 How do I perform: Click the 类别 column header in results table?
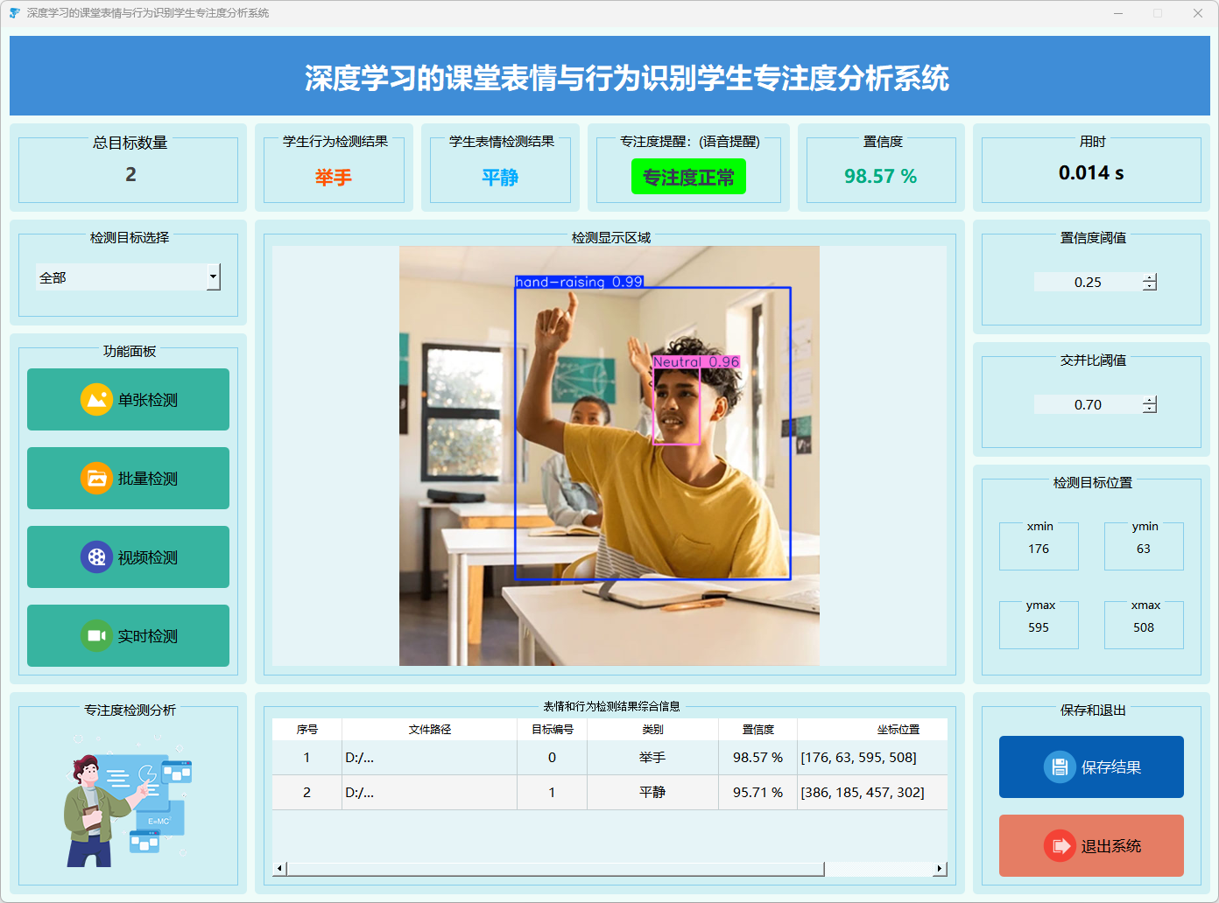pos(652,730)
